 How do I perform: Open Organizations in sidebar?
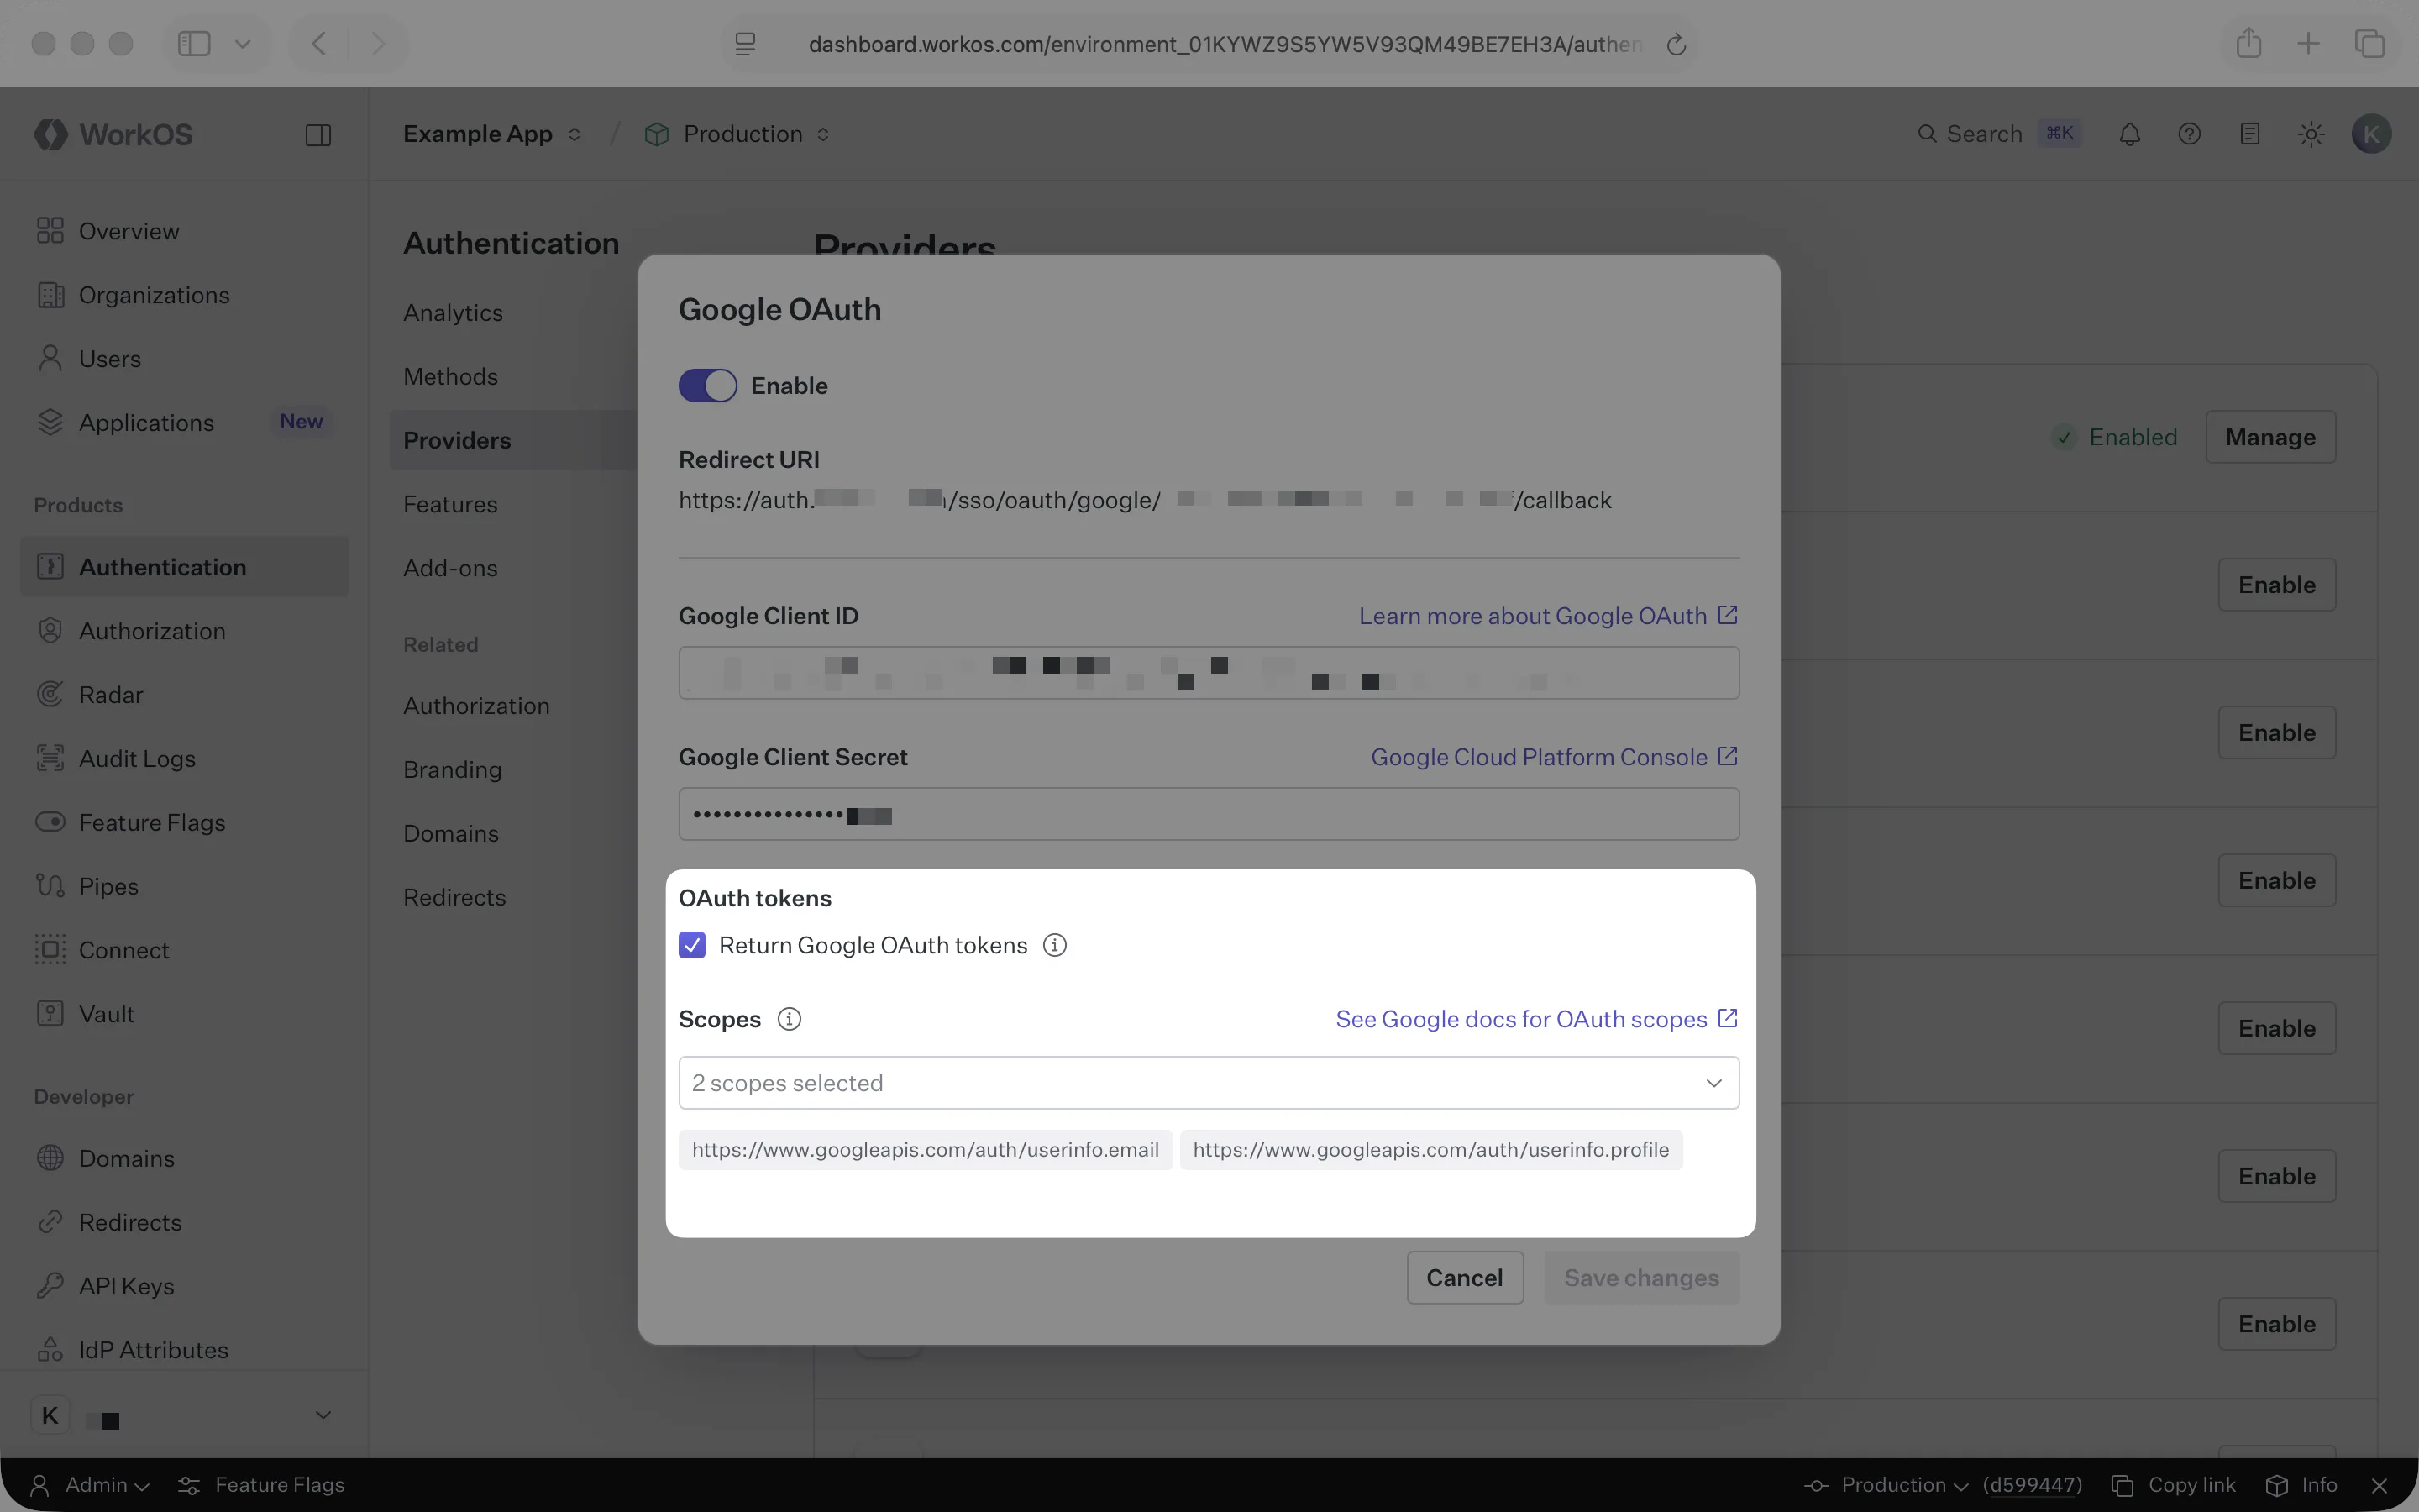click(185, 295)
